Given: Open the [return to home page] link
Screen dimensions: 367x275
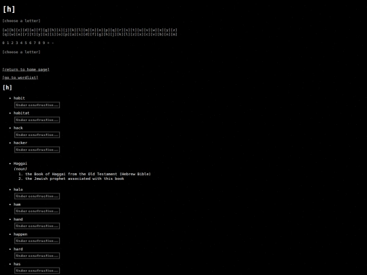Looking at the screenshot, I should click(x=26, y=69).
